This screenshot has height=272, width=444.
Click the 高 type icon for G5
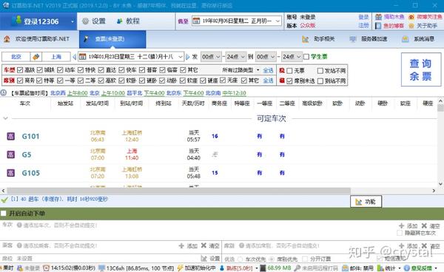pos(11,154)
